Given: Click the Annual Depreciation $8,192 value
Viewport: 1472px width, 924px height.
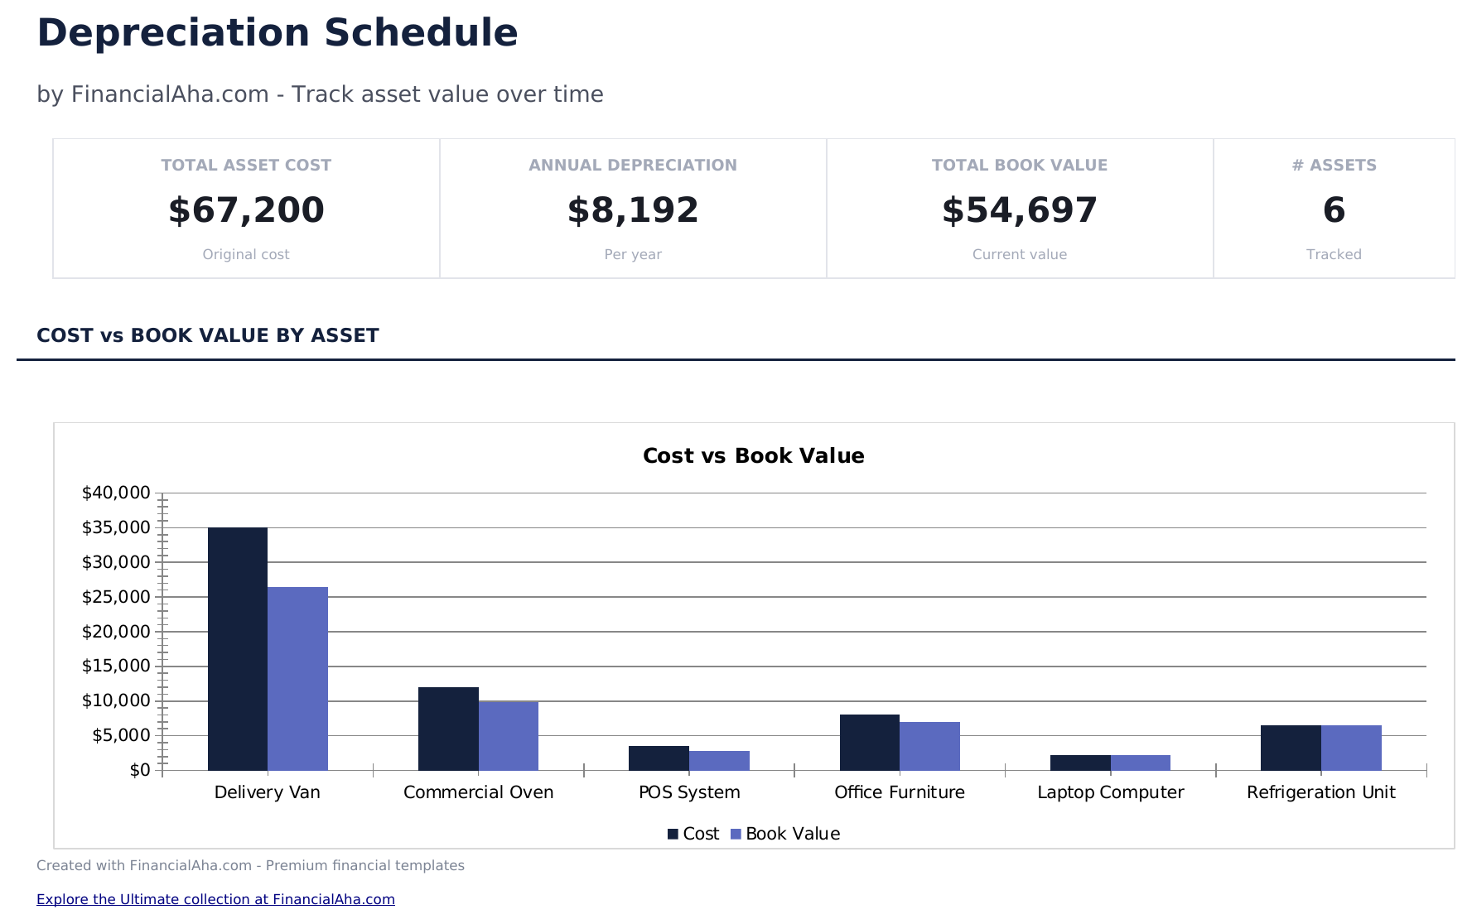Looking at the screenshot, I should pyautogui.click(x=633, y=210).
